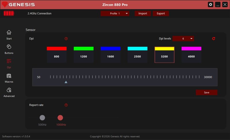The image size is (230, 140).
Task: Open the settings gear icon
Action: coord(210,5)
